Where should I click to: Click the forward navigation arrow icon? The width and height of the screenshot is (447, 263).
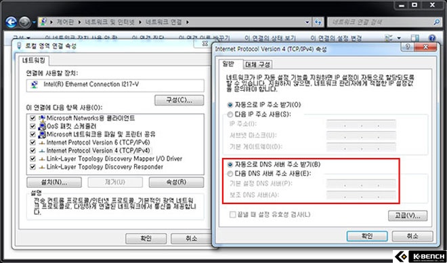(x=24, y=22)
